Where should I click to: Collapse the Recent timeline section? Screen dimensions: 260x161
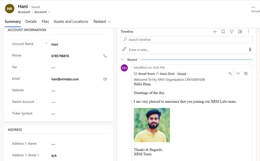(x=123, y=60)
